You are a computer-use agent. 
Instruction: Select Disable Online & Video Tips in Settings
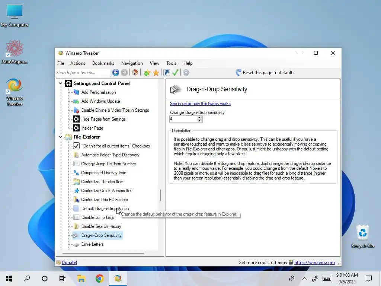click(115, 110)
